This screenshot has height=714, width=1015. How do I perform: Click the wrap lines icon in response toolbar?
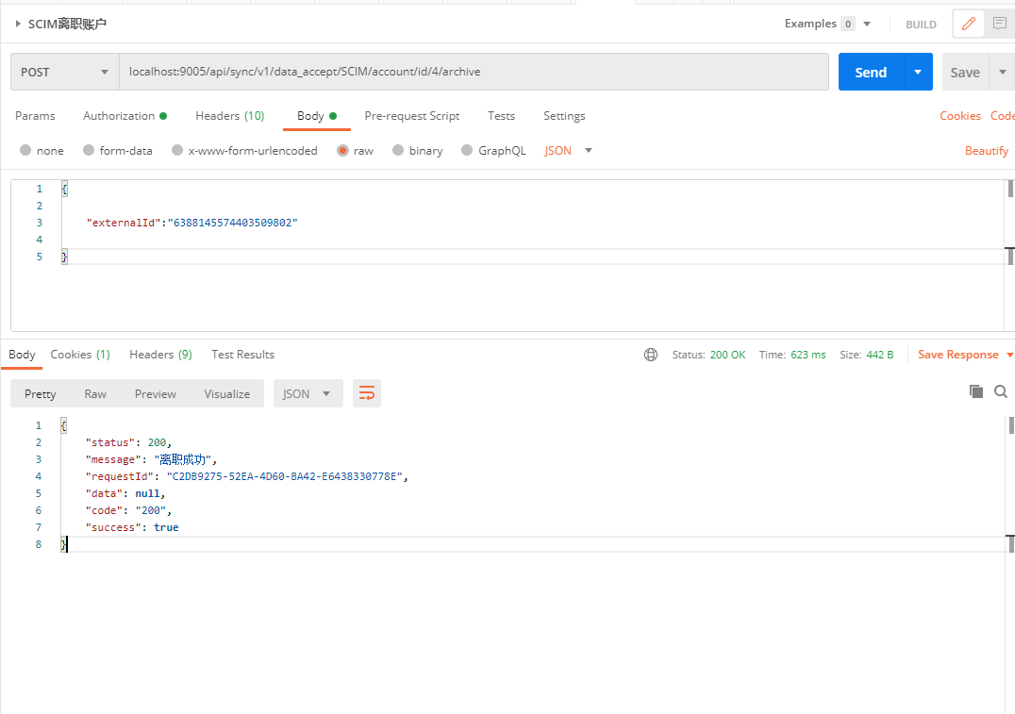click(x=367, y=393)
